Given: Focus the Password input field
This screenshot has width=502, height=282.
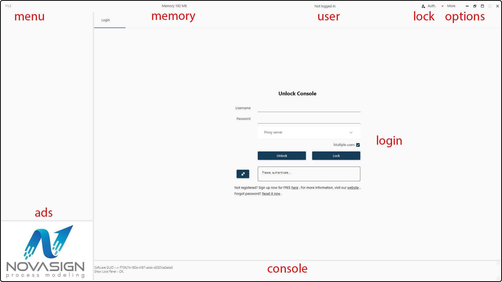Looking at the screenshot, I should pyautogui.click(x=309, y=119).
